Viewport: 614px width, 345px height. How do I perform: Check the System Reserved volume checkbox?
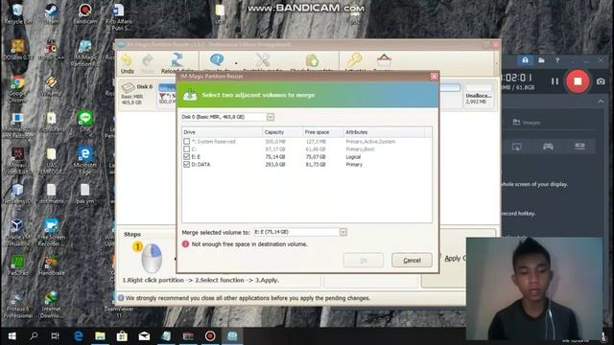187,141
